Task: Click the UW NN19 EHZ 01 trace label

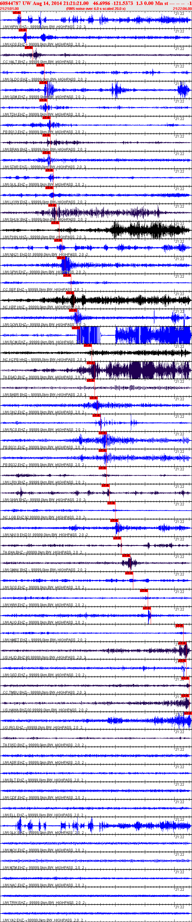Action: click(45, 535)
